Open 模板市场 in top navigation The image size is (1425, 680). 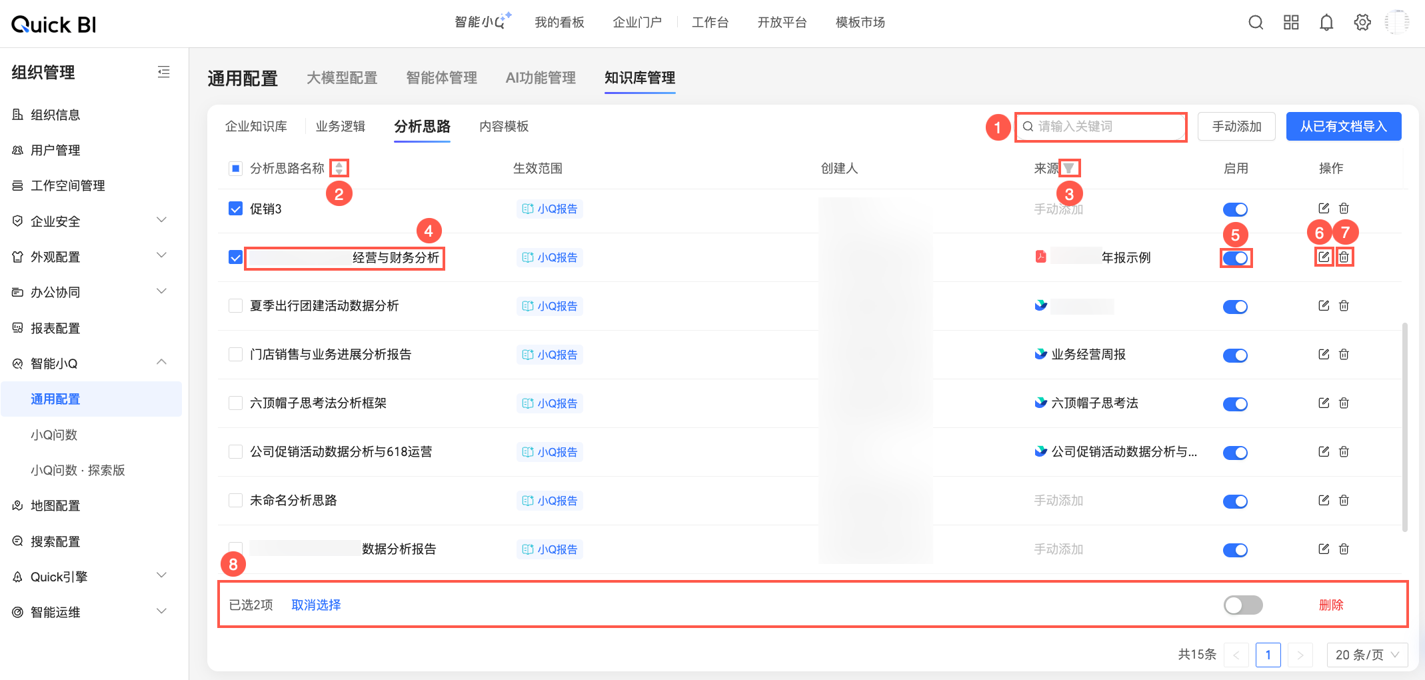point(860,23)
